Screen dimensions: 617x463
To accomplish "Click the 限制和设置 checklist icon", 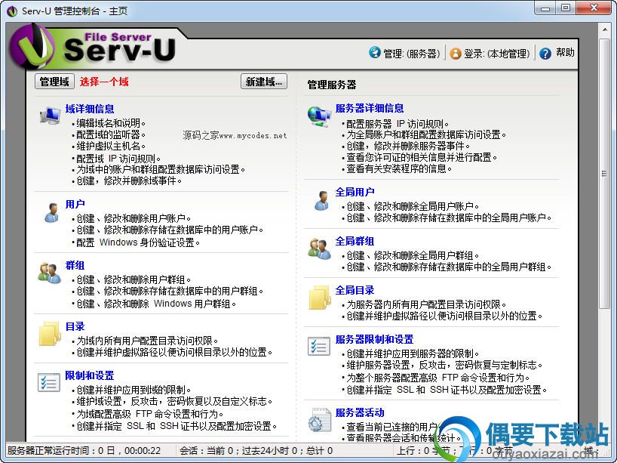I will point(49,382).
